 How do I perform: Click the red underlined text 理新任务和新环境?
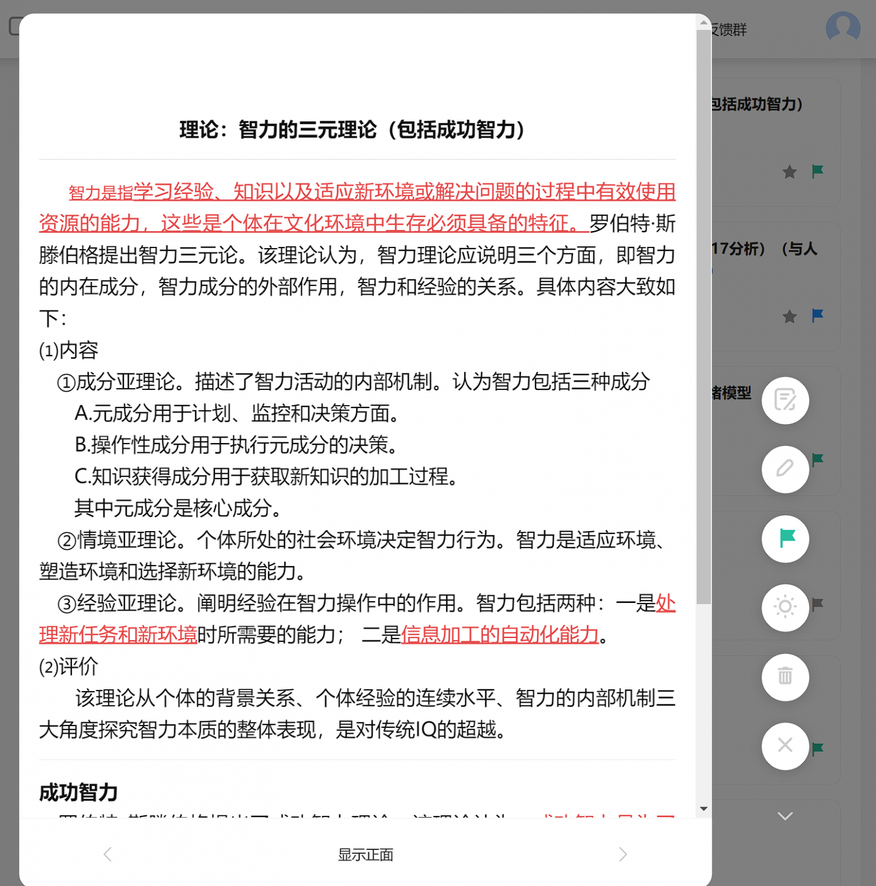[x=118, y=634]
